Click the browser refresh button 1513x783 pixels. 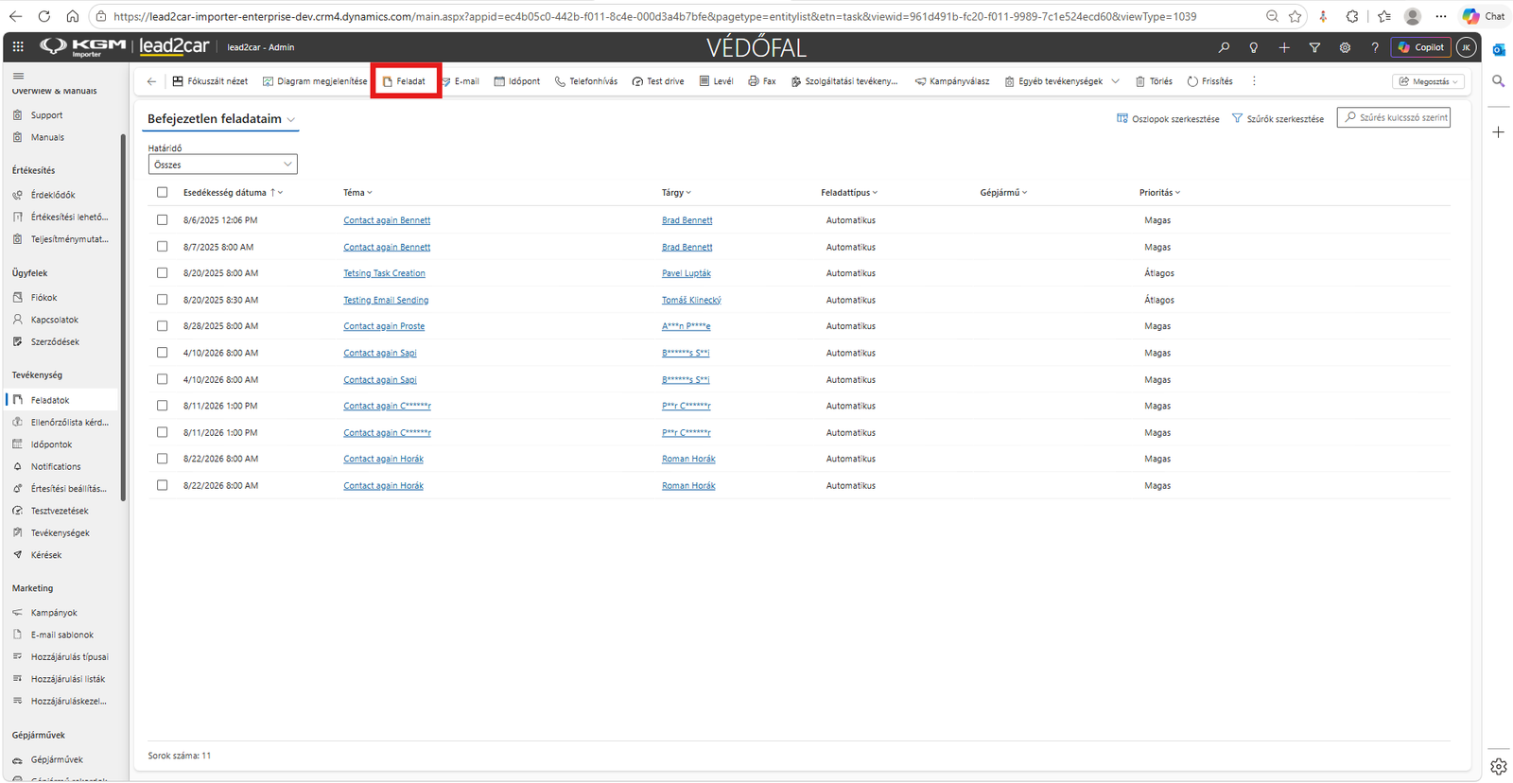[x=43, y=16]
